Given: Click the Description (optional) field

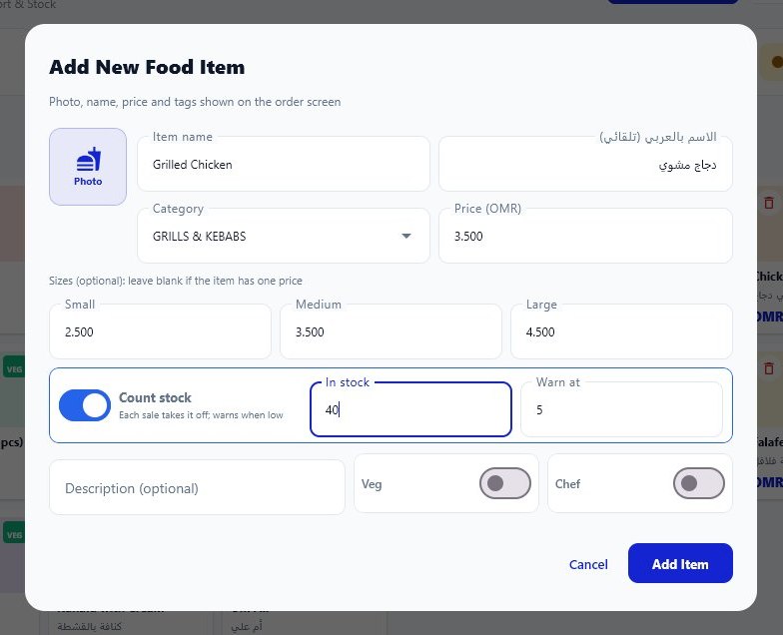Looking at the screenshot, I should pos(197,487).
